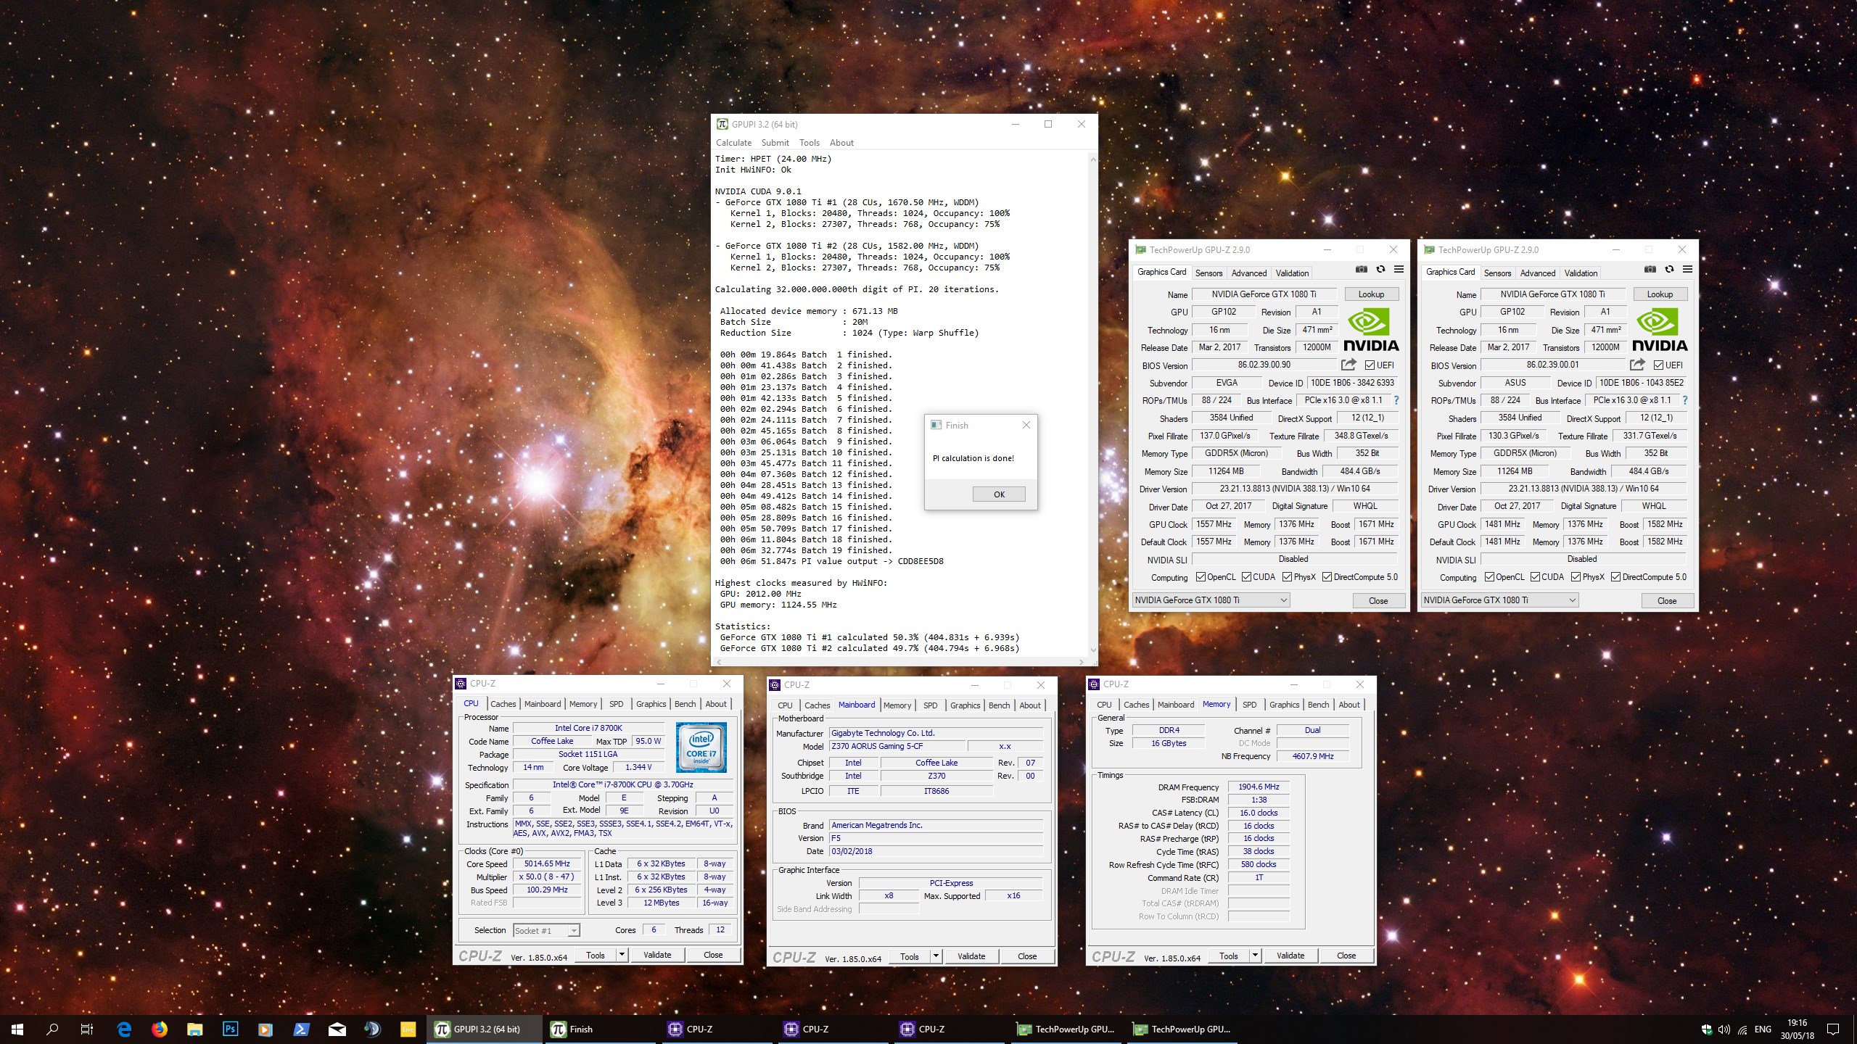This screenshot has height=1044, width=1857.
Task: Click the Core Speed value in CPU-Z
Action: (548, 864)
